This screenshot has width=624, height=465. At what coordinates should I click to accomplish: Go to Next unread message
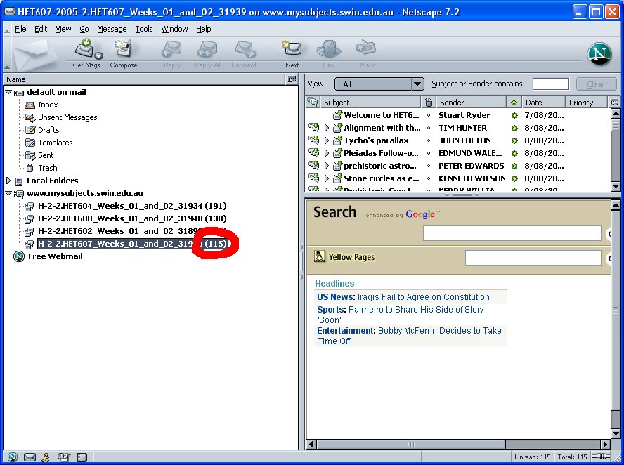(292, 53)
